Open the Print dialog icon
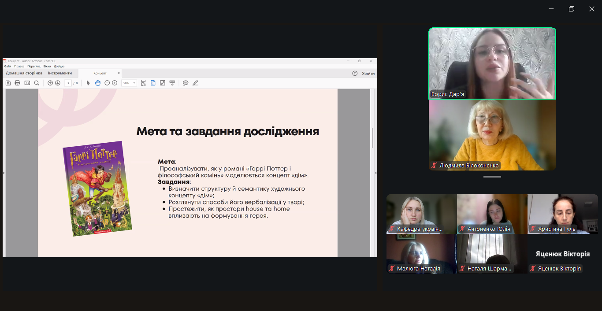The image size is (602, 311). coord(18,83)
